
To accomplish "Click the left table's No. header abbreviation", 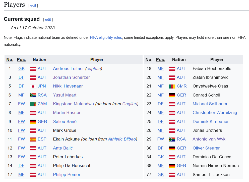I will pyautogui.click(x=10, y=59).
